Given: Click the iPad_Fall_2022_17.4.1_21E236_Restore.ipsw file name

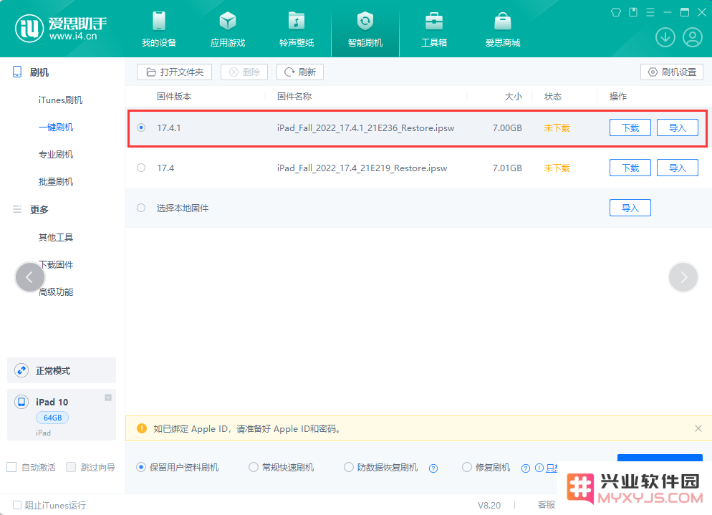Looking at the screenshot, I should pos(365,128).
